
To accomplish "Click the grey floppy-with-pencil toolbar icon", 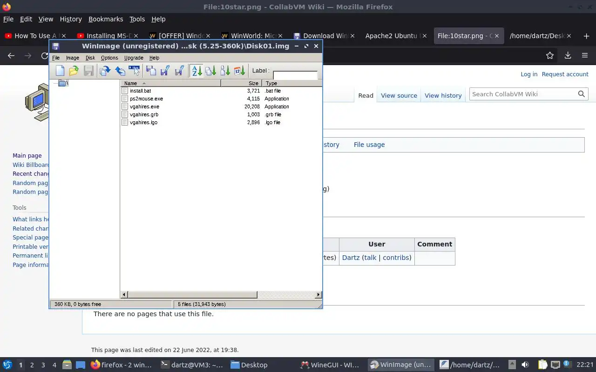I will pyautogui.click(x=179, y=71).
